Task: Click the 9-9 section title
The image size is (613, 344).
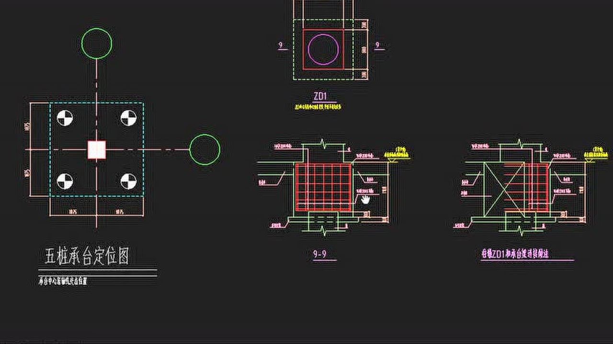Action: click(x=319, y=254)
